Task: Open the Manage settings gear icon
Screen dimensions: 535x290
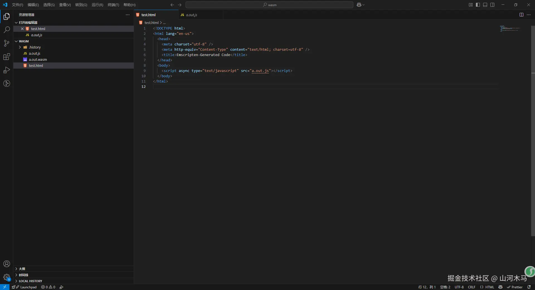Action: click(7, 277)
